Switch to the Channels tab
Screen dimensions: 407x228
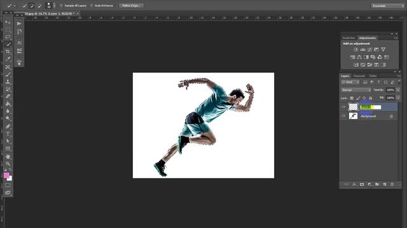pyautogui.click(x=359, y=76)
